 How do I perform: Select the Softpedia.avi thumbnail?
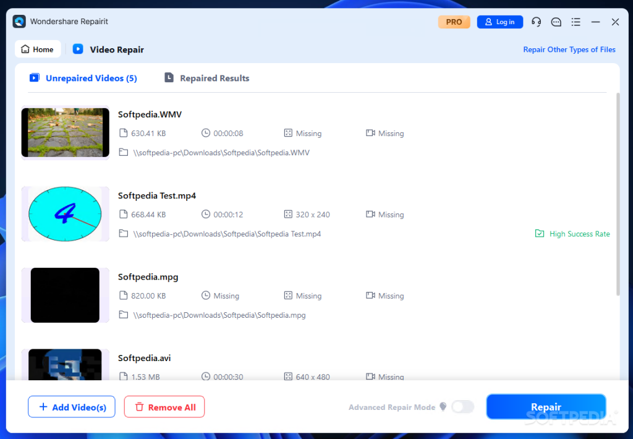(66, 365)
